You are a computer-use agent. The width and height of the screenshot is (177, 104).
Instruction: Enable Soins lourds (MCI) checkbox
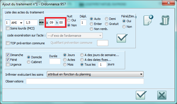8,28
